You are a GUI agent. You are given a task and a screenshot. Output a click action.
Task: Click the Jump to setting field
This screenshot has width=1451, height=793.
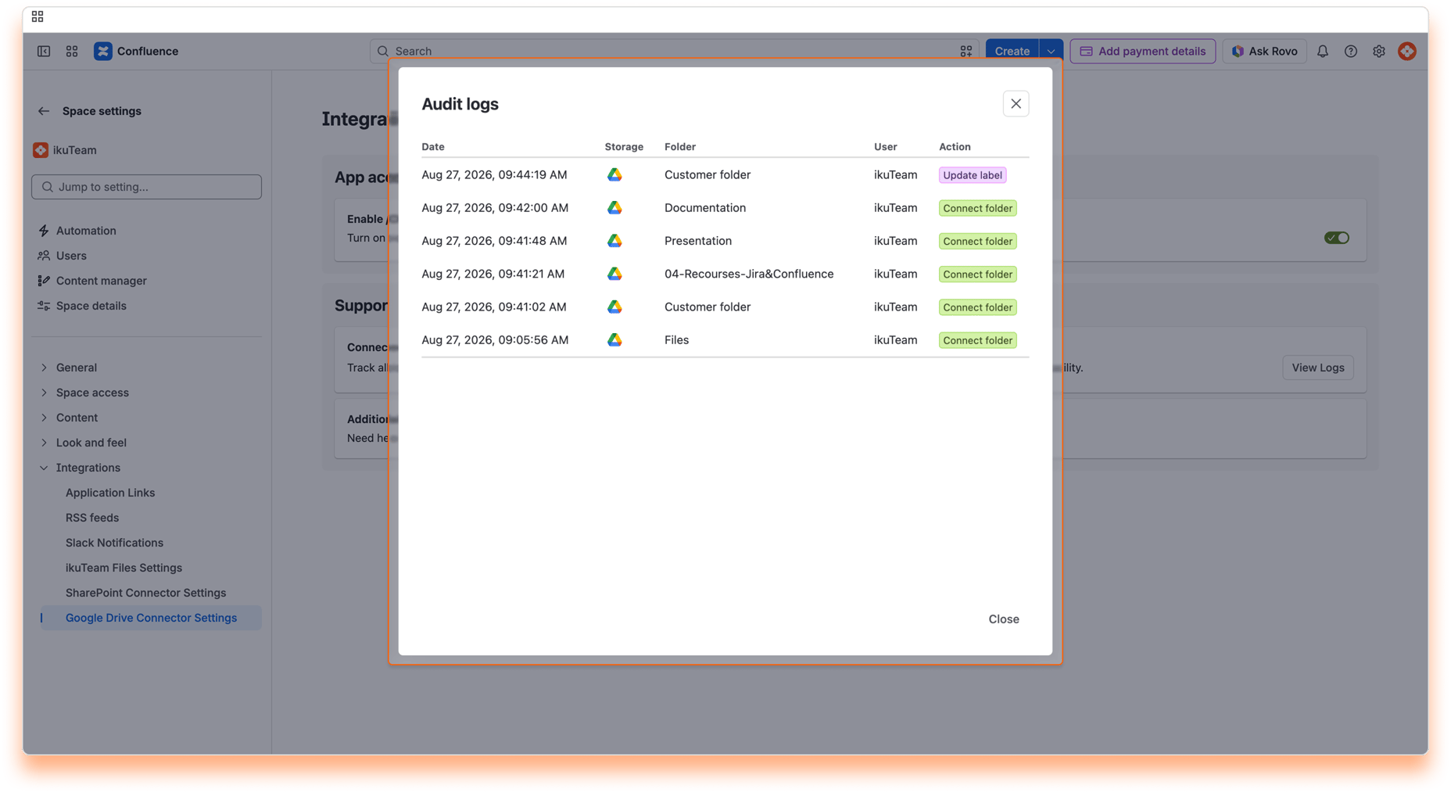(x=146, y=187)
